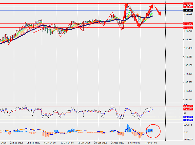Select the red 149.542 level label
This screenshot has width=195, height=145.
pos(188,24)
